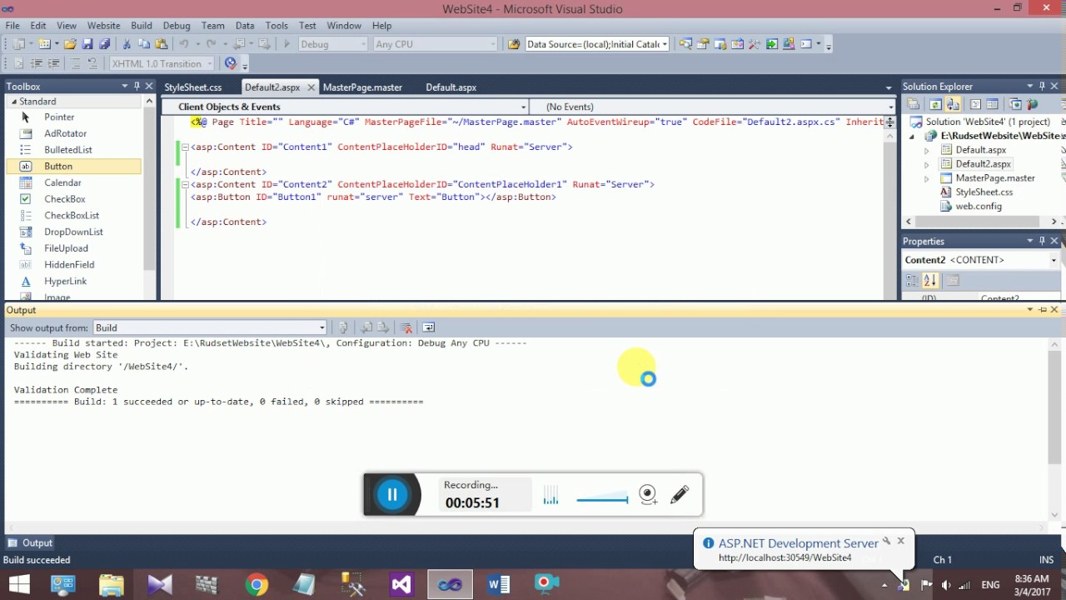Click the Open File folder icon in toolbar
This screenshot has width=1066, height=600.
(70, 44)
